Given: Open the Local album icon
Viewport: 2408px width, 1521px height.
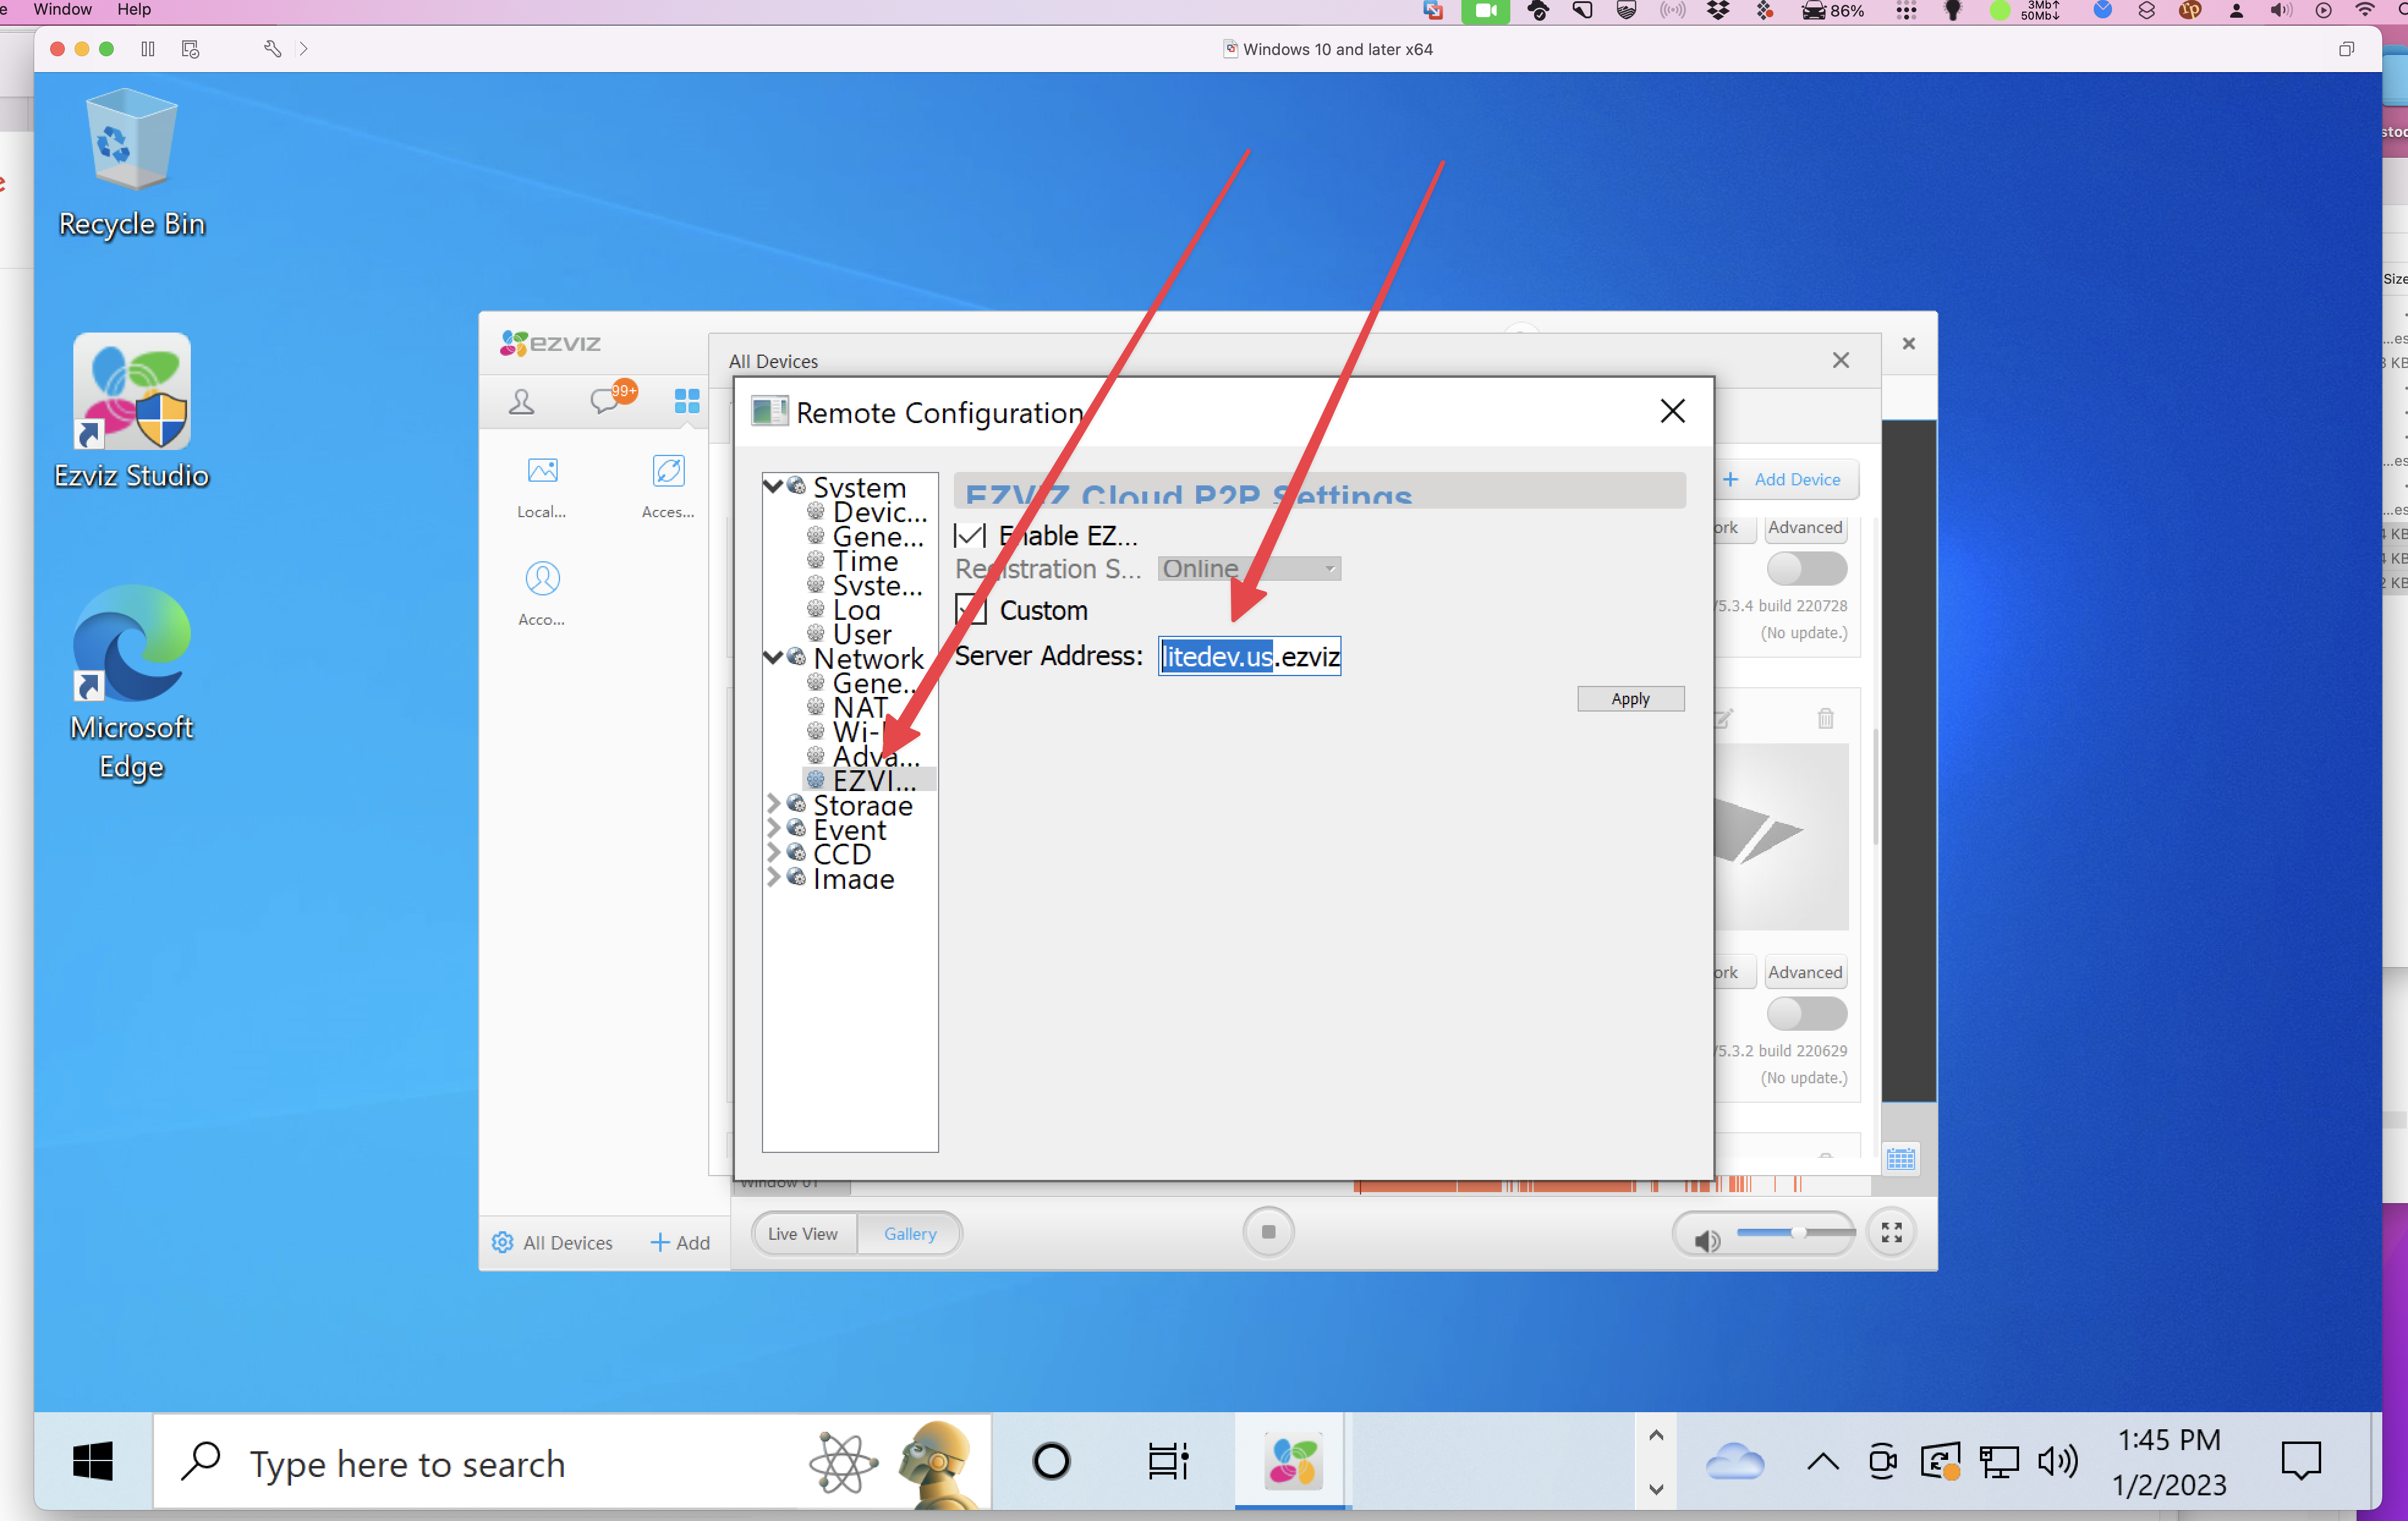Looking at the screenshot, I should tap(542, 471).
